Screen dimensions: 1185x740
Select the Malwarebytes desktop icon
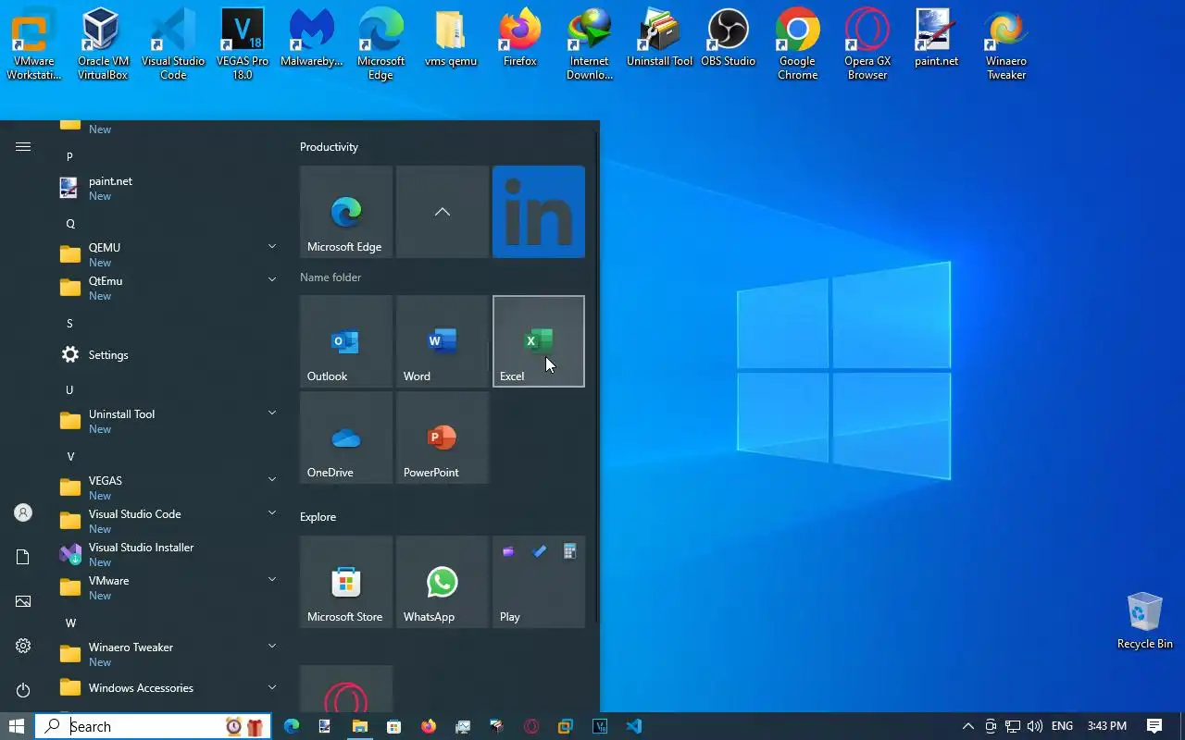pos(312,39)
